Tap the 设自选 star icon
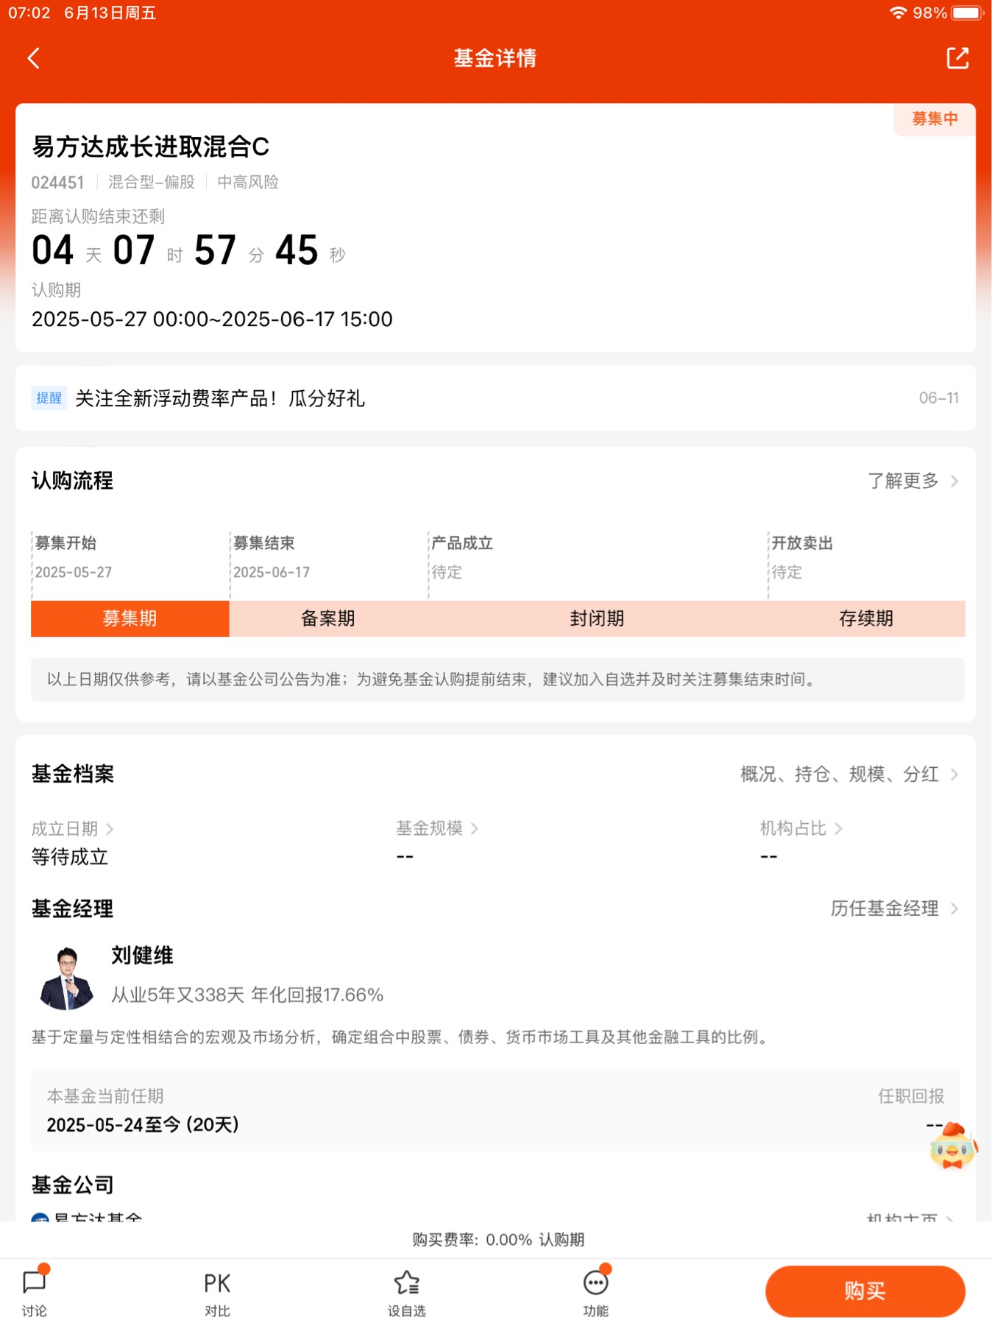 406,1294
